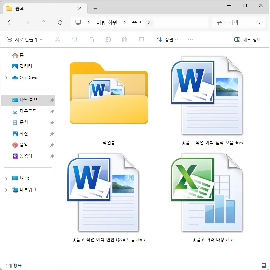The height and width of the screenshot is (270, 270).
Task: Click 바탕 화면 breadcrumb in address bar
Action: [107, 22]
